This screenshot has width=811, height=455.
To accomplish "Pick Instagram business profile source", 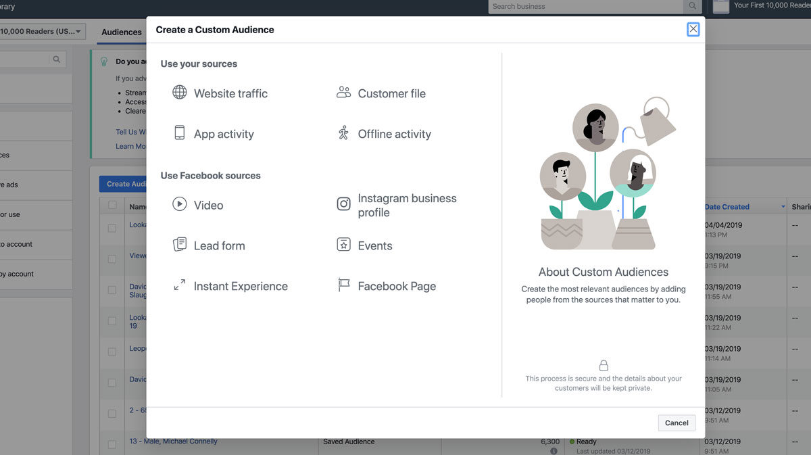I will (x=407, y=205).
